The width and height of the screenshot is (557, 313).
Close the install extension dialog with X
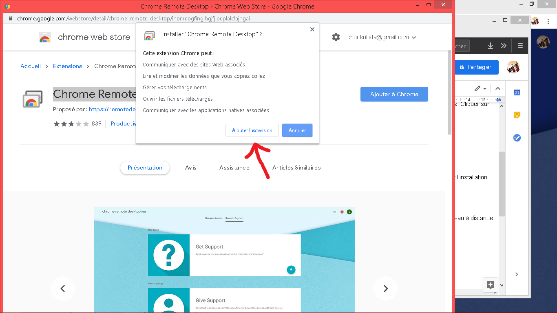point(312,29)
